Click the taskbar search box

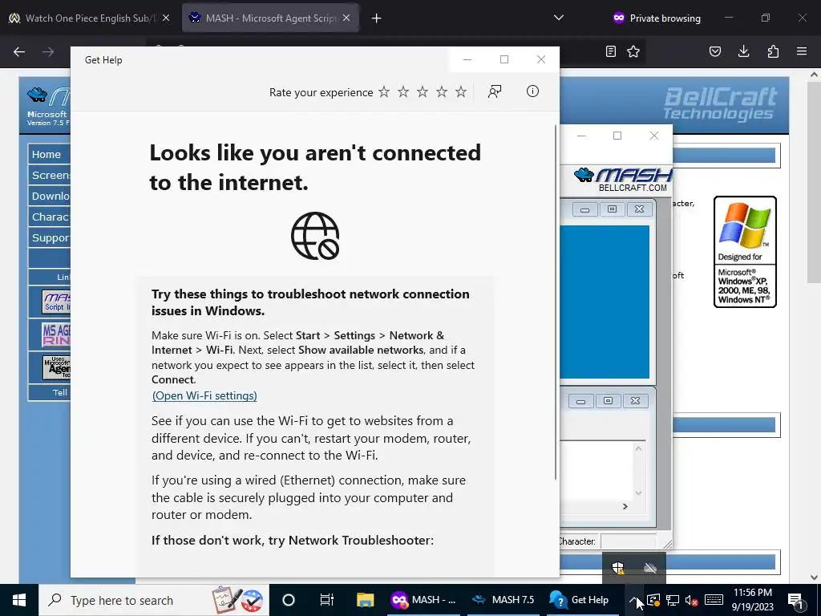click(154, 600)
